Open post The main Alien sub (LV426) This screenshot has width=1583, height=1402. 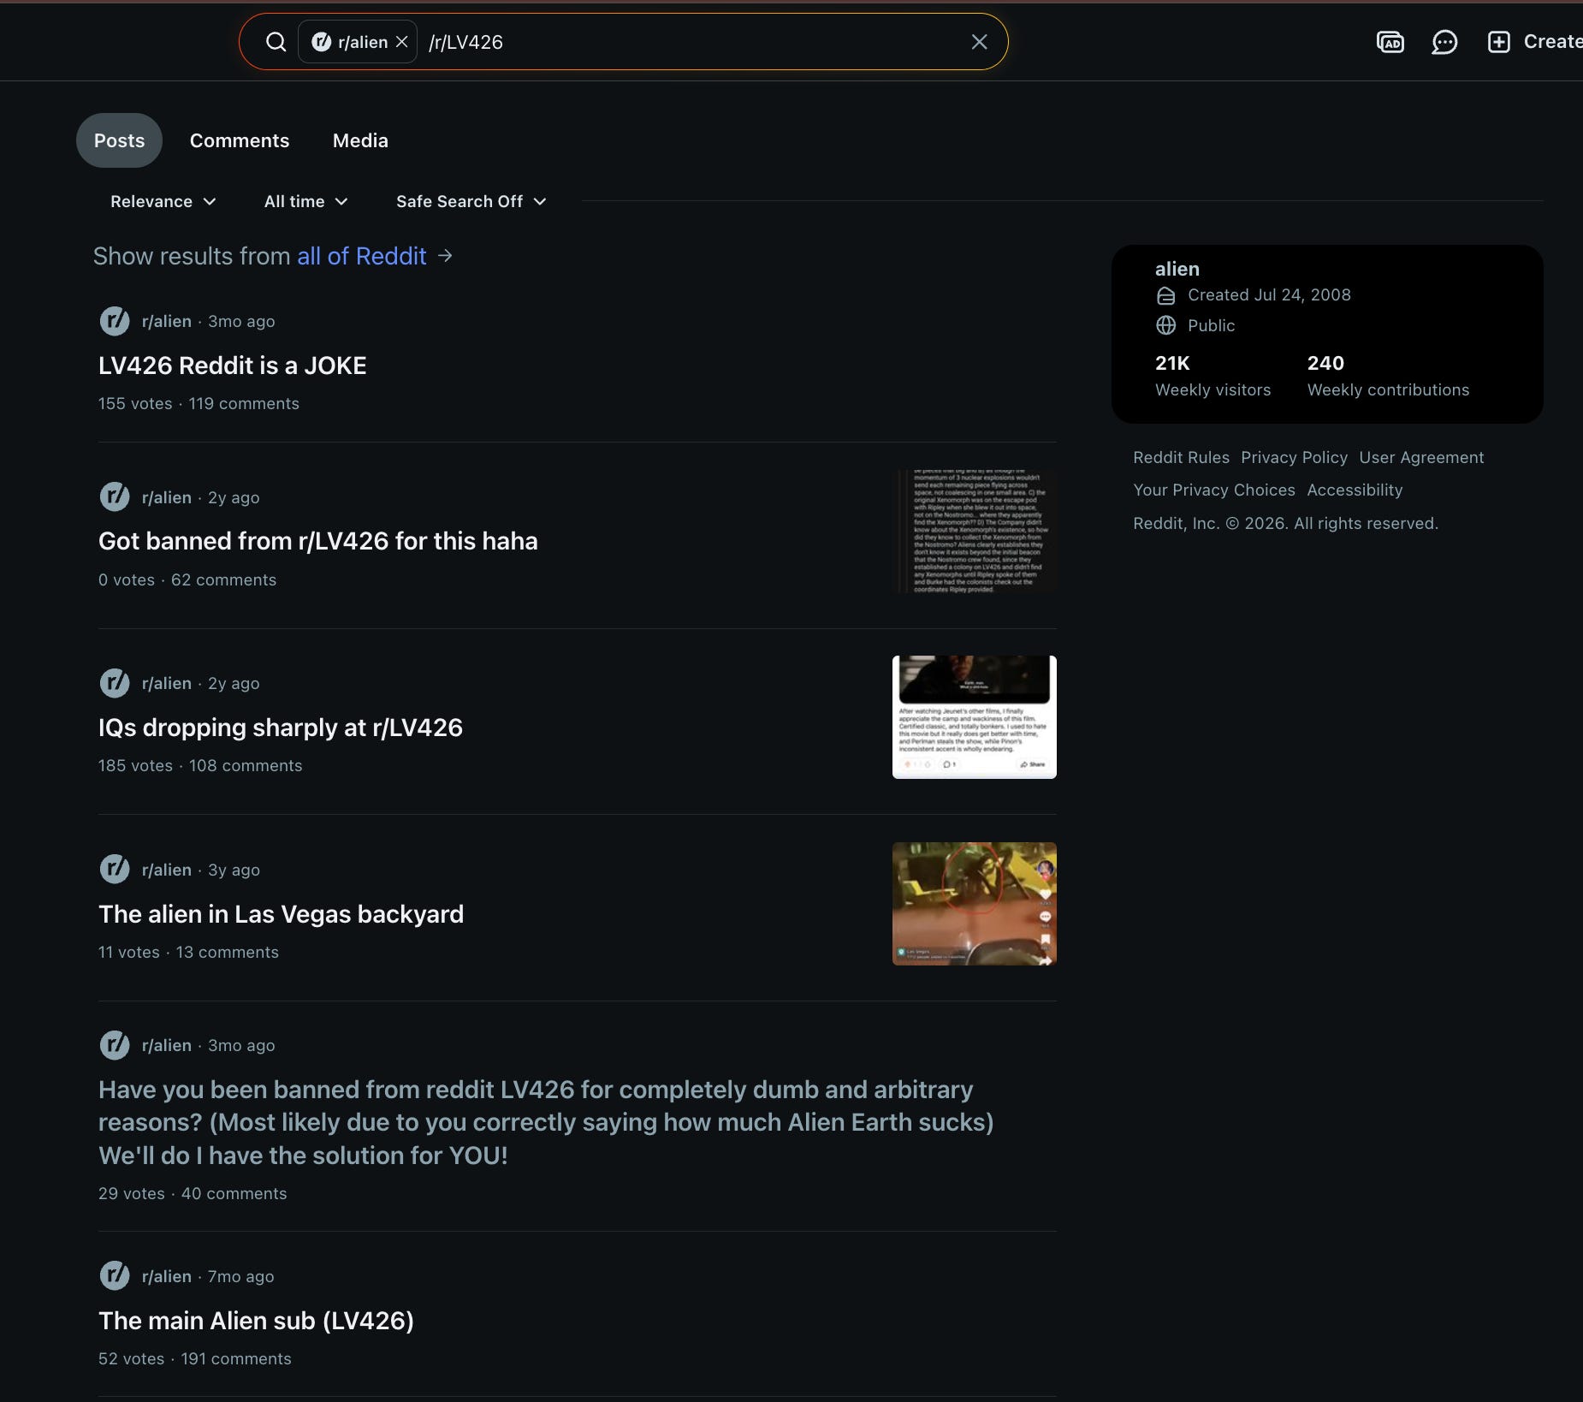click(x=257, y=1321)
